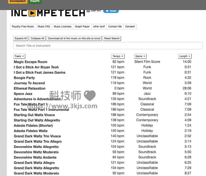Select Devonshire Waltz Andante track
The height and width of the screenshot is (176, 206).
pyautogui.click(x=35, y=158)
